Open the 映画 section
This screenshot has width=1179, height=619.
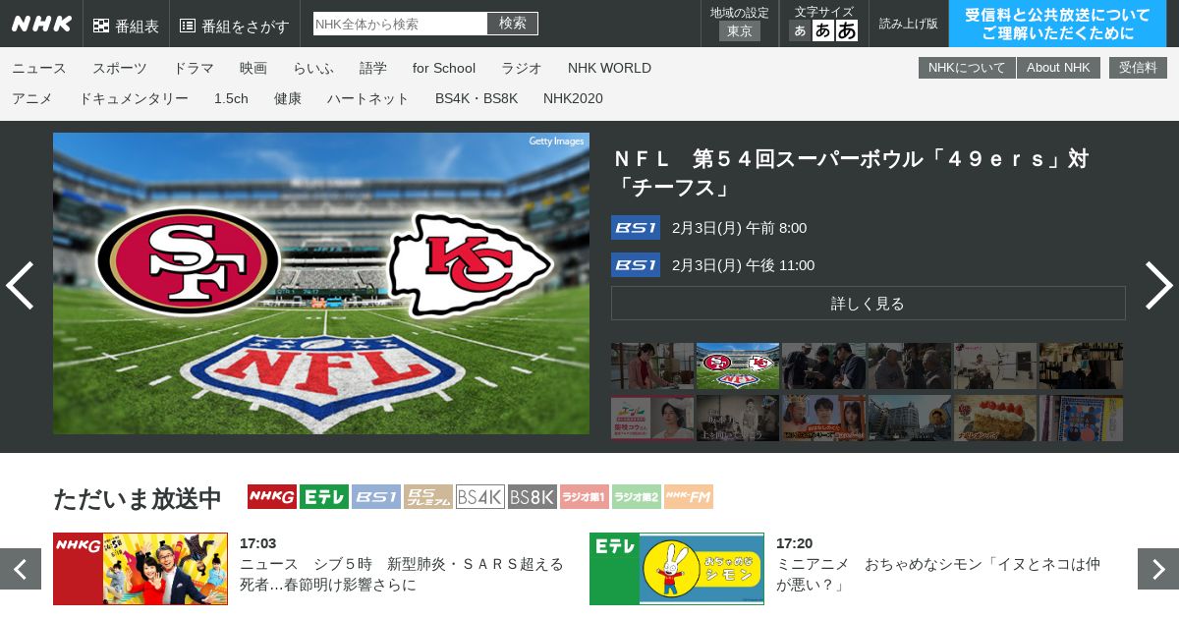[x=253, y=68]
